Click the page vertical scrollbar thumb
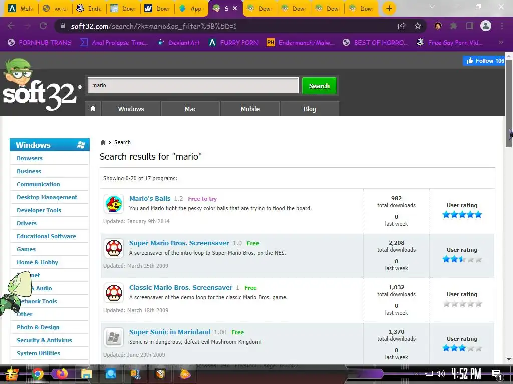The width and height of the screenshot is (513, 384). click(508, 103)
